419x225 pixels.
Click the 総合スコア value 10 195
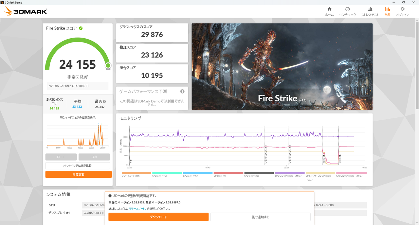click(152, 76)
